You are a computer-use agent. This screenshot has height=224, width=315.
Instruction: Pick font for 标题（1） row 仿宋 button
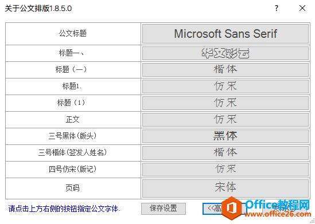[225, 103]
